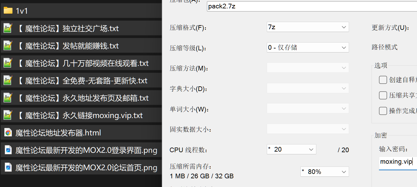Click the pack2.7z archive name field
Image resolution: width=417 pixels, height=187 pixels.
coord(312,6)
